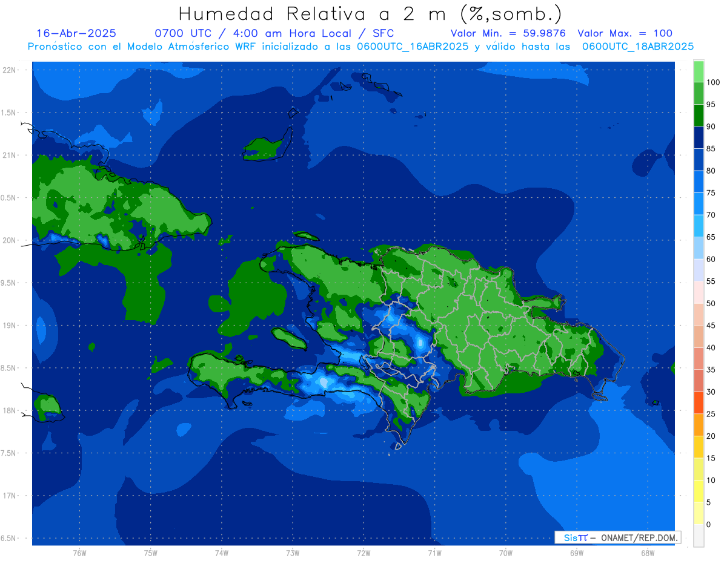
Task: Click the pale blue swatch between 60 and 65
Action: 699,248
